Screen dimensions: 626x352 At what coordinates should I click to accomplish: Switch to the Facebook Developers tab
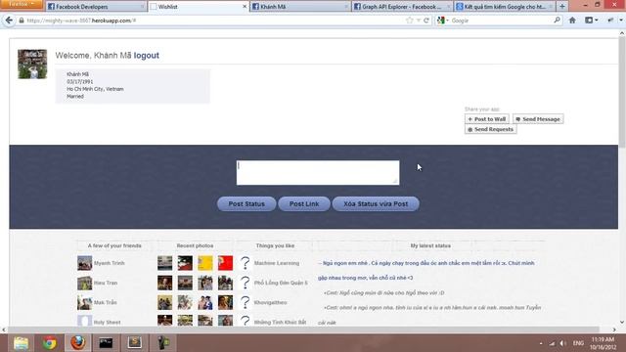pyautogui.click(x=96, y=7)
